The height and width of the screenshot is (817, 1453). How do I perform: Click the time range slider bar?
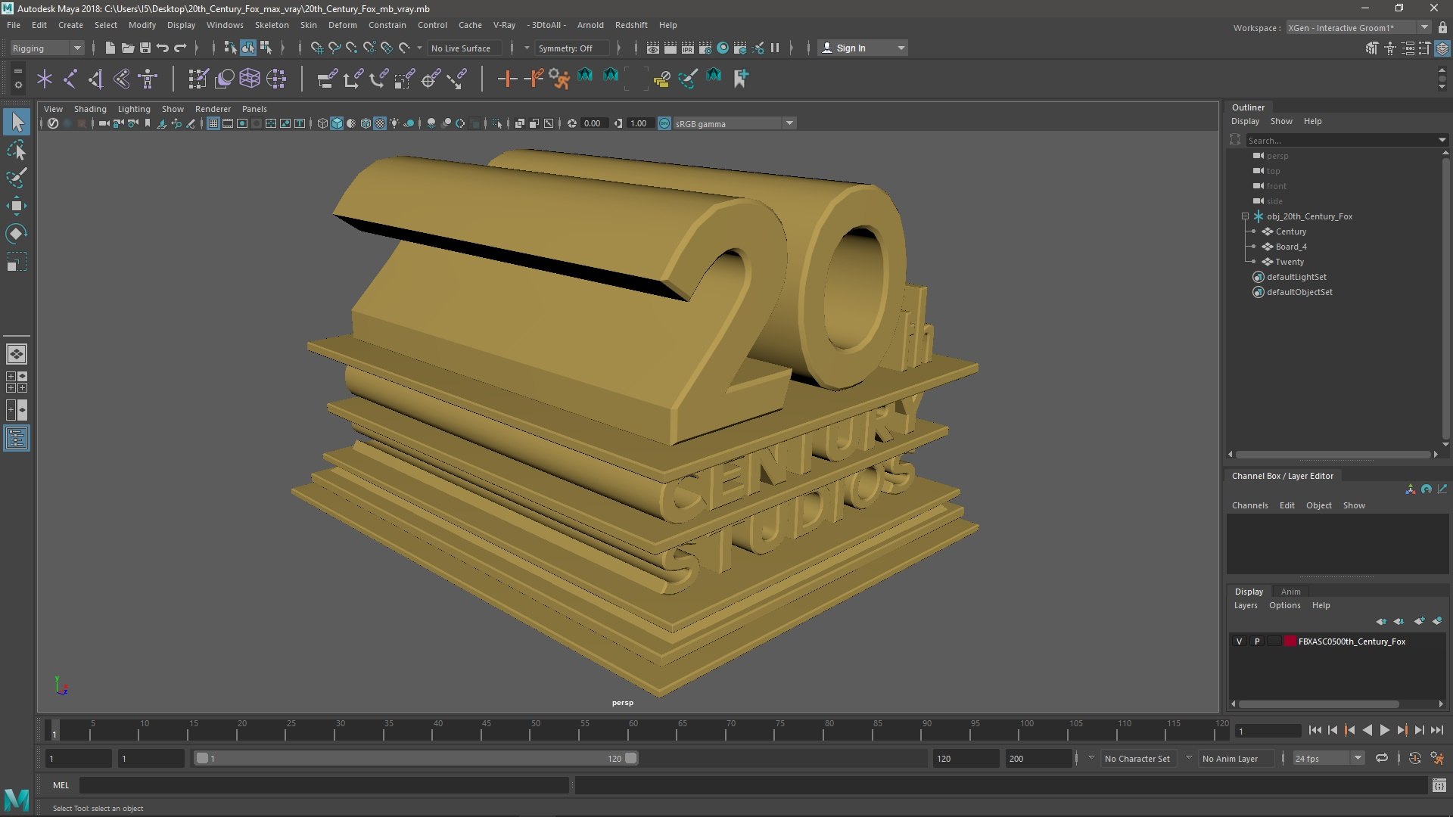pos(416,758)
